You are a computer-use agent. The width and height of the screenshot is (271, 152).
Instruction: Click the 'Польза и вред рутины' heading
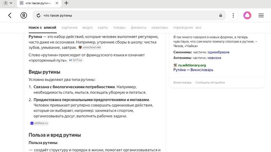coord(55,135)
